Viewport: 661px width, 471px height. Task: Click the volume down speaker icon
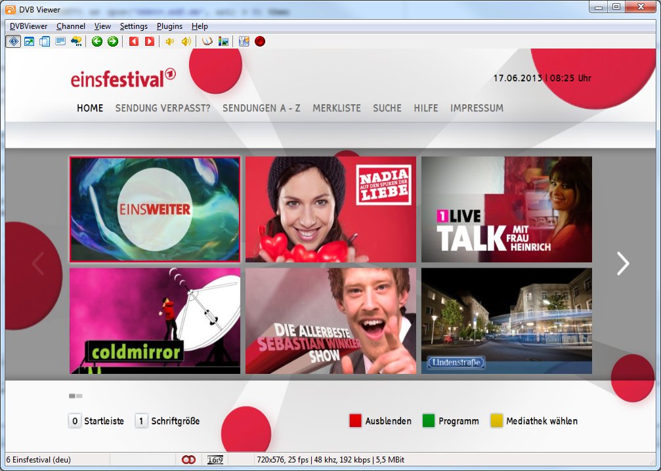[x=170, y=41]
